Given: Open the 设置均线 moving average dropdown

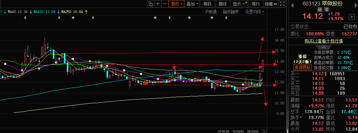Looking at the screenshot, I should click(x=254, y=12).
